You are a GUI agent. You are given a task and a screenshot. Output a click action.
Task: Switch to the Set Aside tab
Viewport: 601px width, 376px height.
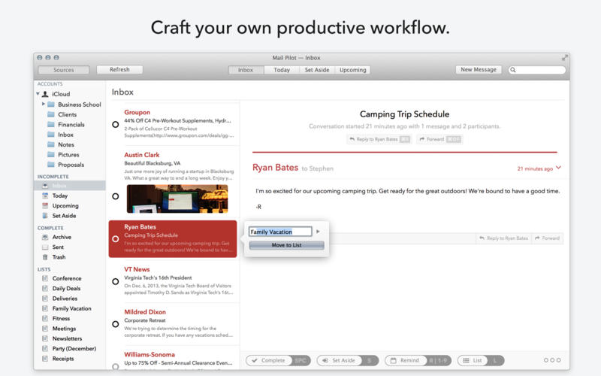tap(317, 70)
